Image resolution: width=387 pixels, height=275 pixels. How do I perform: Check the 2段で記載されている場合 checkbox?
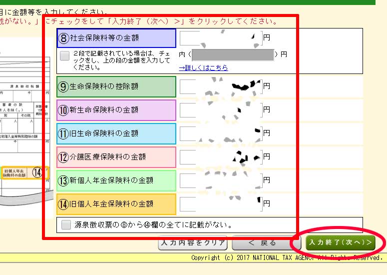(x=64, y=55)
